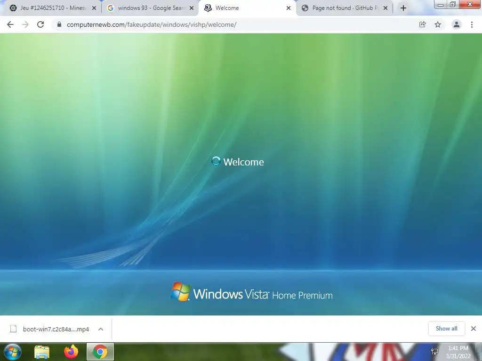Close the windows 93 Google tab
This screenshot has height=361, width=482.
[192, 8]
